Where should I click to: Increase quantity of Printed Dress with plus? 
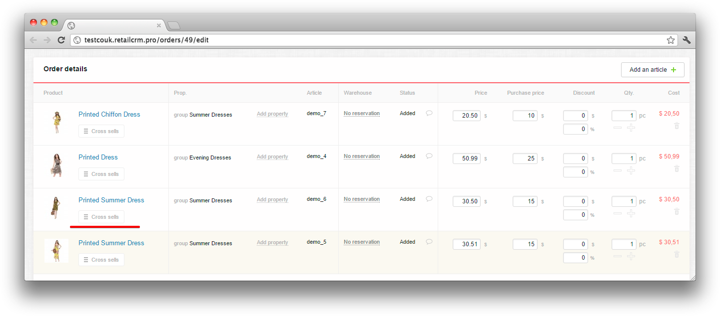click(631, 170)
